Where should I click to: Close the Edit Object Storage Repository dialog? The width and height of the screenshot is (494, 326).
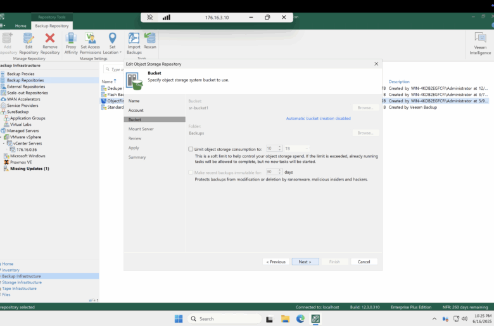(376, 64)
